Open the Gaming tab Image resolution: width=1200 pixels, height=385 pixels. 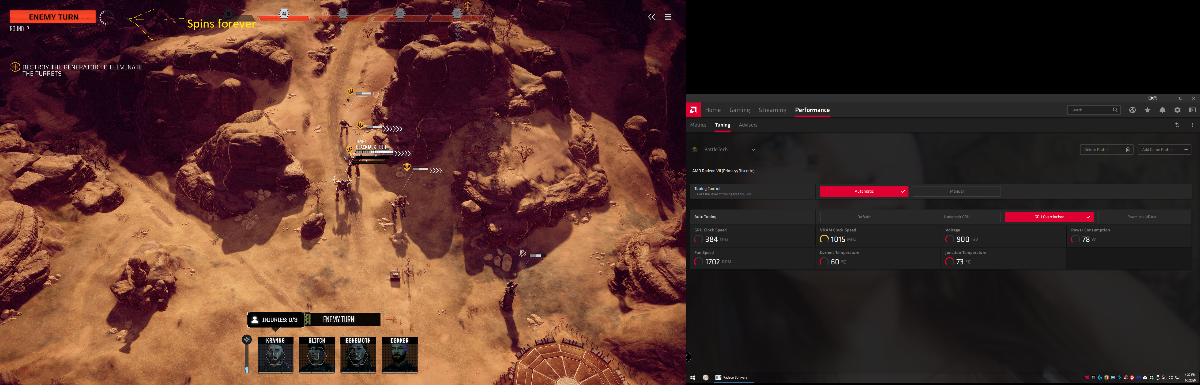740,110
